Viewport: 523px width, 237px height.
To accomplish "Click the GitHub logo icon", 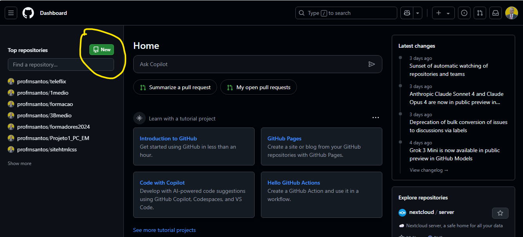I will (28, 13).
